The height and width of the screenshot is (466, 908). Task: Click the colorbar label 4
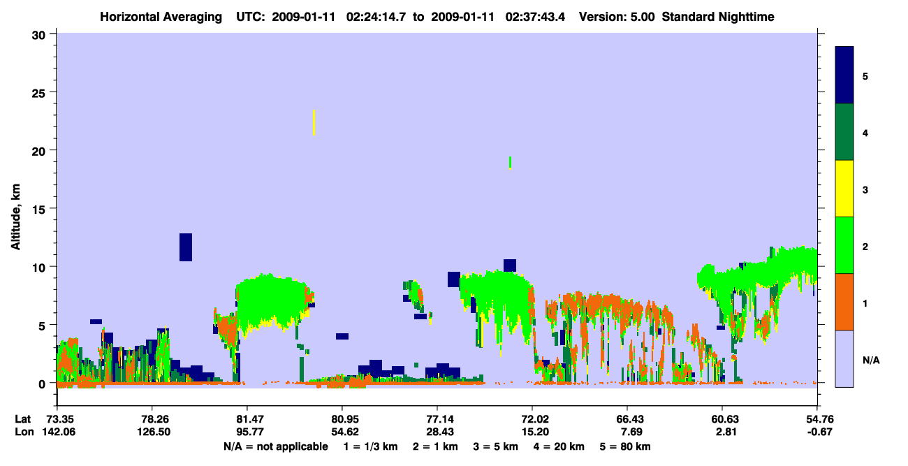pyautogui.click(x=865, y=133)
